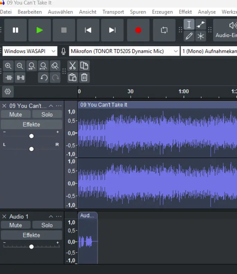Click the Zoom In magnifier icon
This screenshot has height=274, width=237.
click(9, 66)
